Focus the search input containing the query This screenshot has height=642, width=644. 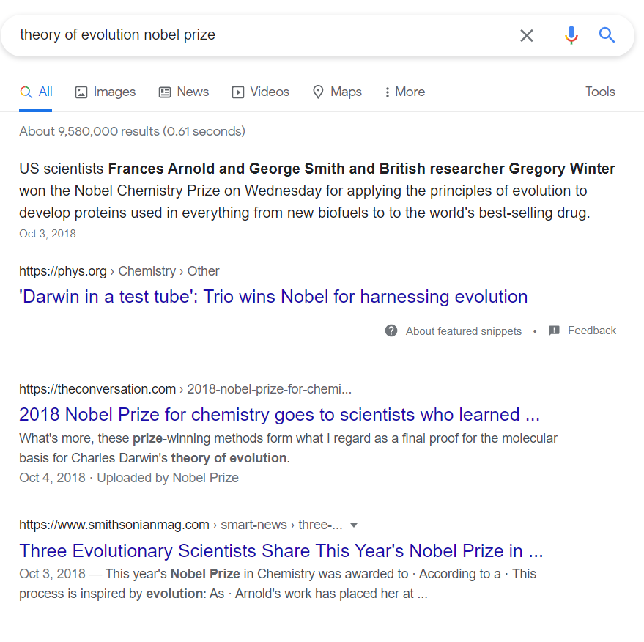pyautogui.click(x=263, y=35)
